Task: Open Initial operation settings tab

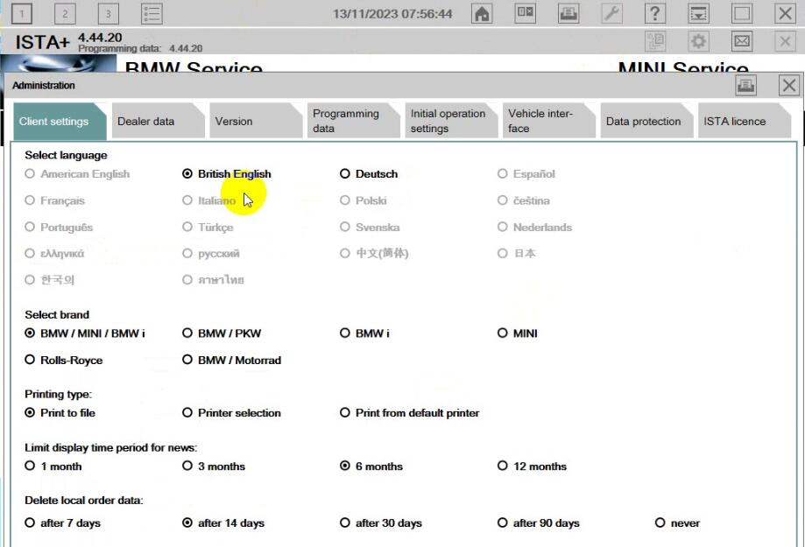Action: (451, 122)
